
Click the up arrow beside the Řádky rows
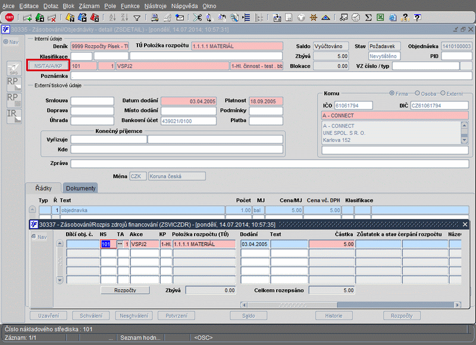(x=33, y=210)
